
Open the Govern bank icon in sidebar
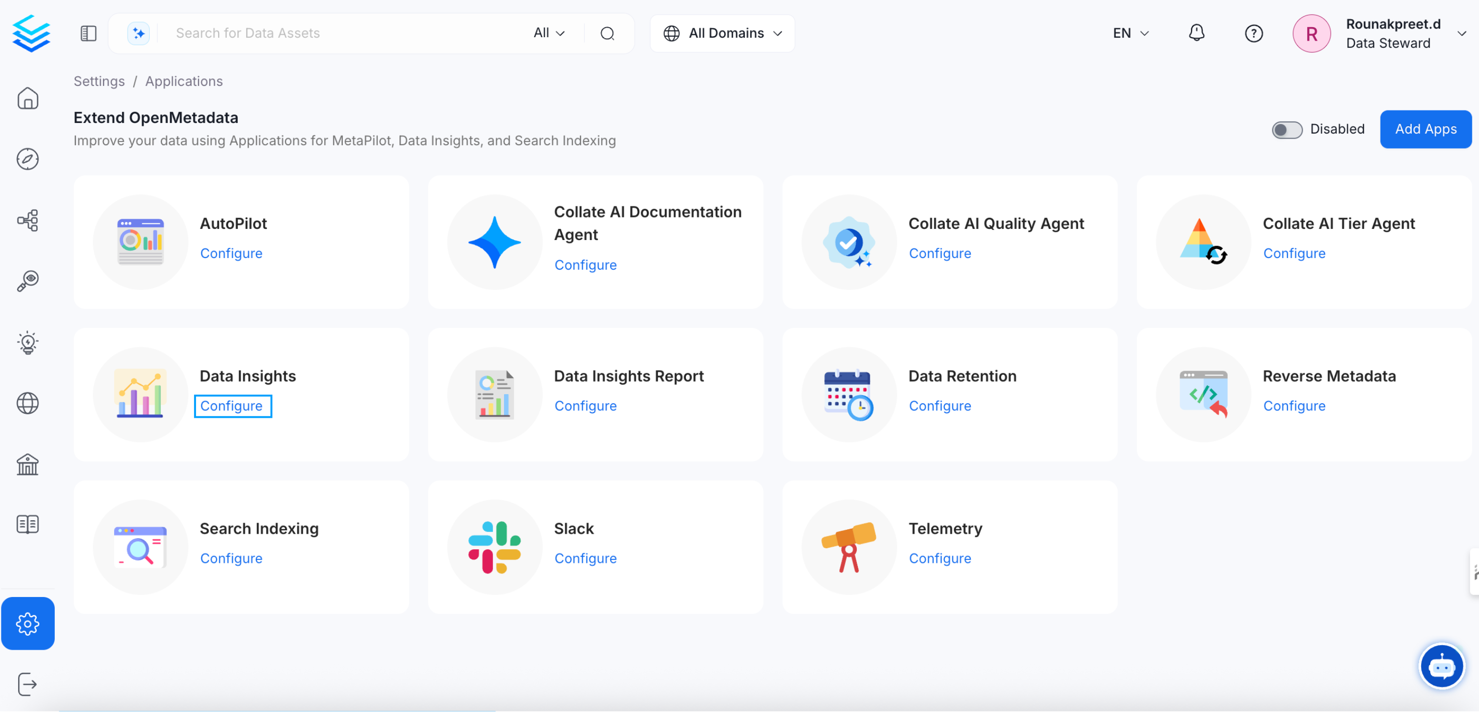(x=28, y=464)
